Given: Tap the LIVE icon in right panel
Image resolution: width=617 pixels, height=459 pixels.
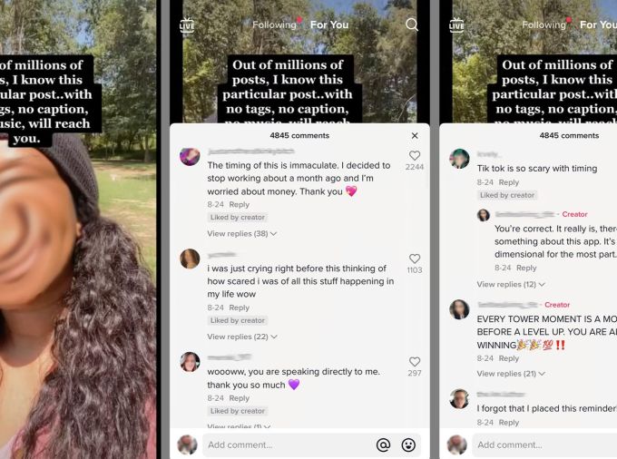Looking at the screenshot, I should point(456,25).
